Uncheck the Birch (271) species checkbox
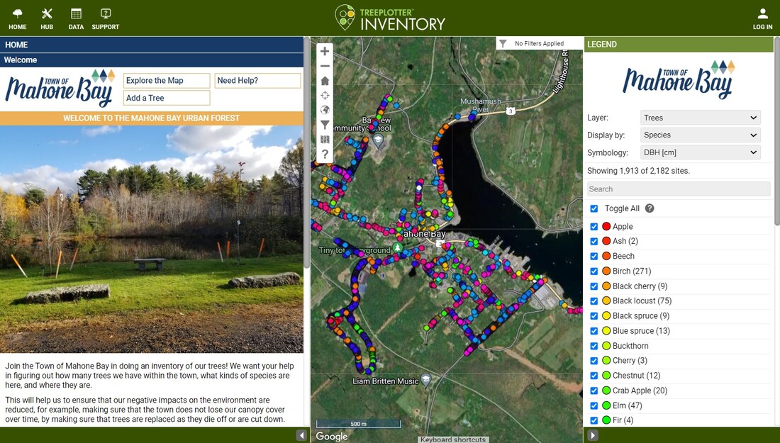Viewport: 780px width, 443px height. point(594,271)
